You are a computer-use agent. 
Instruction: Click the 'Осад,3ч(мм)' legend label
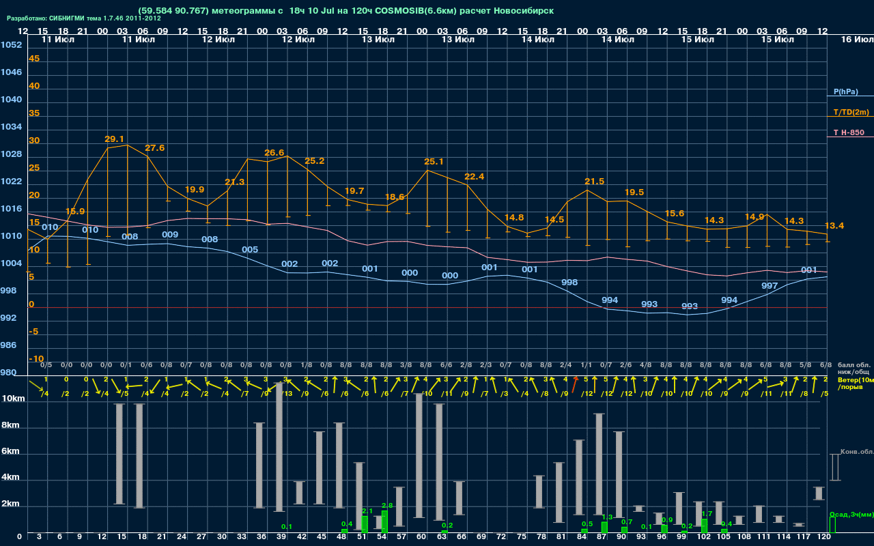point(851,514)
